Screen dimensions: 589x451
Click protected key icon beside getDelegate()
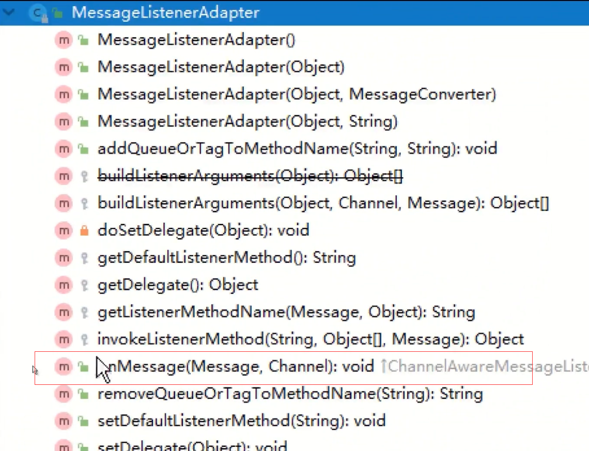84,285
